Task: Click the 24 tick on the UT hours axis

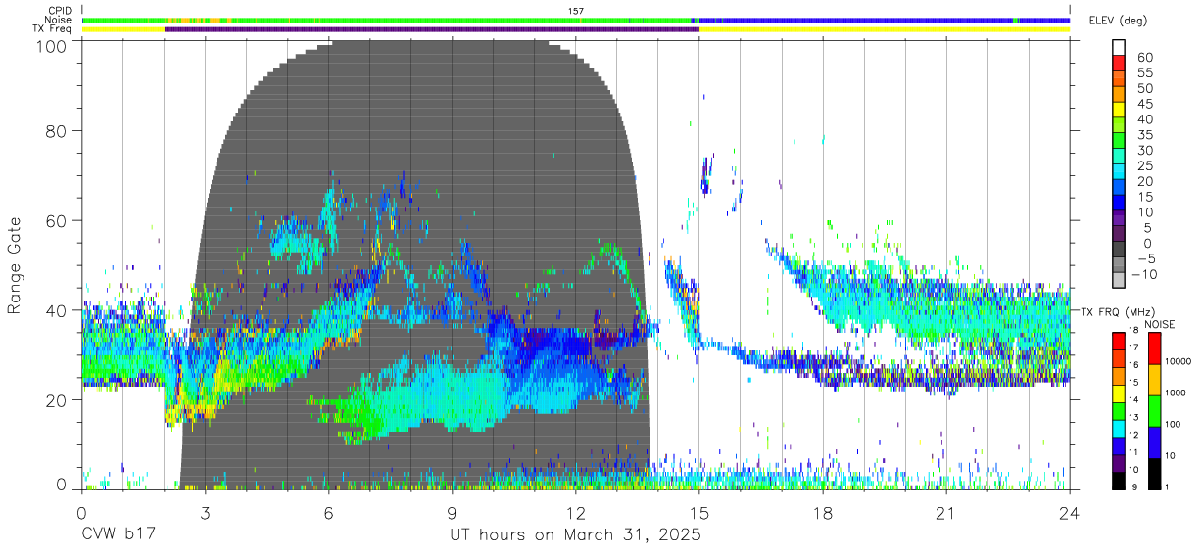Action: [x=1070, y=512]
